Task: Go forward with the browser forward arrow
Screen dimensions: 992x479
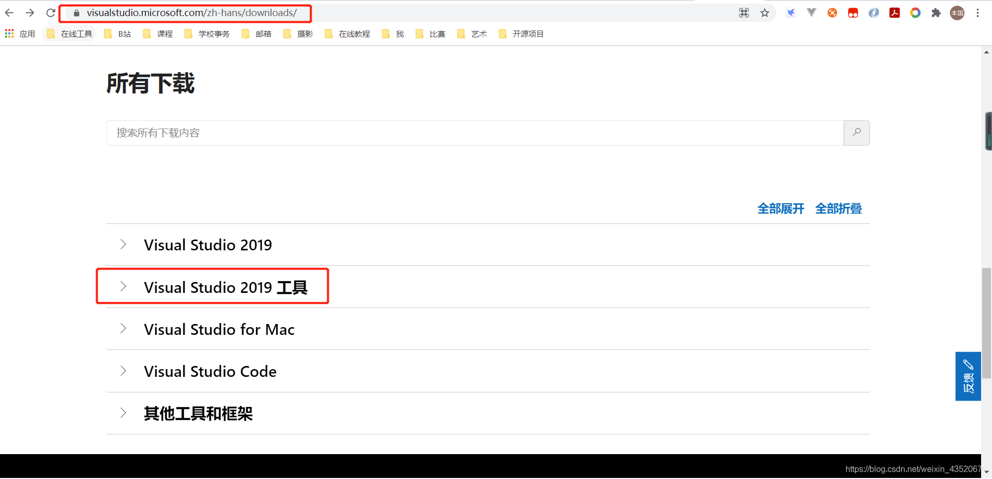Action: pos(30,13)
